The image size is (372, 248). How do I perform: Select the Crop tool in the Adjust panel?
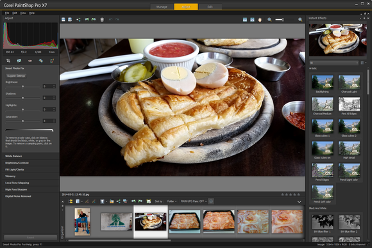coord(8,61)
